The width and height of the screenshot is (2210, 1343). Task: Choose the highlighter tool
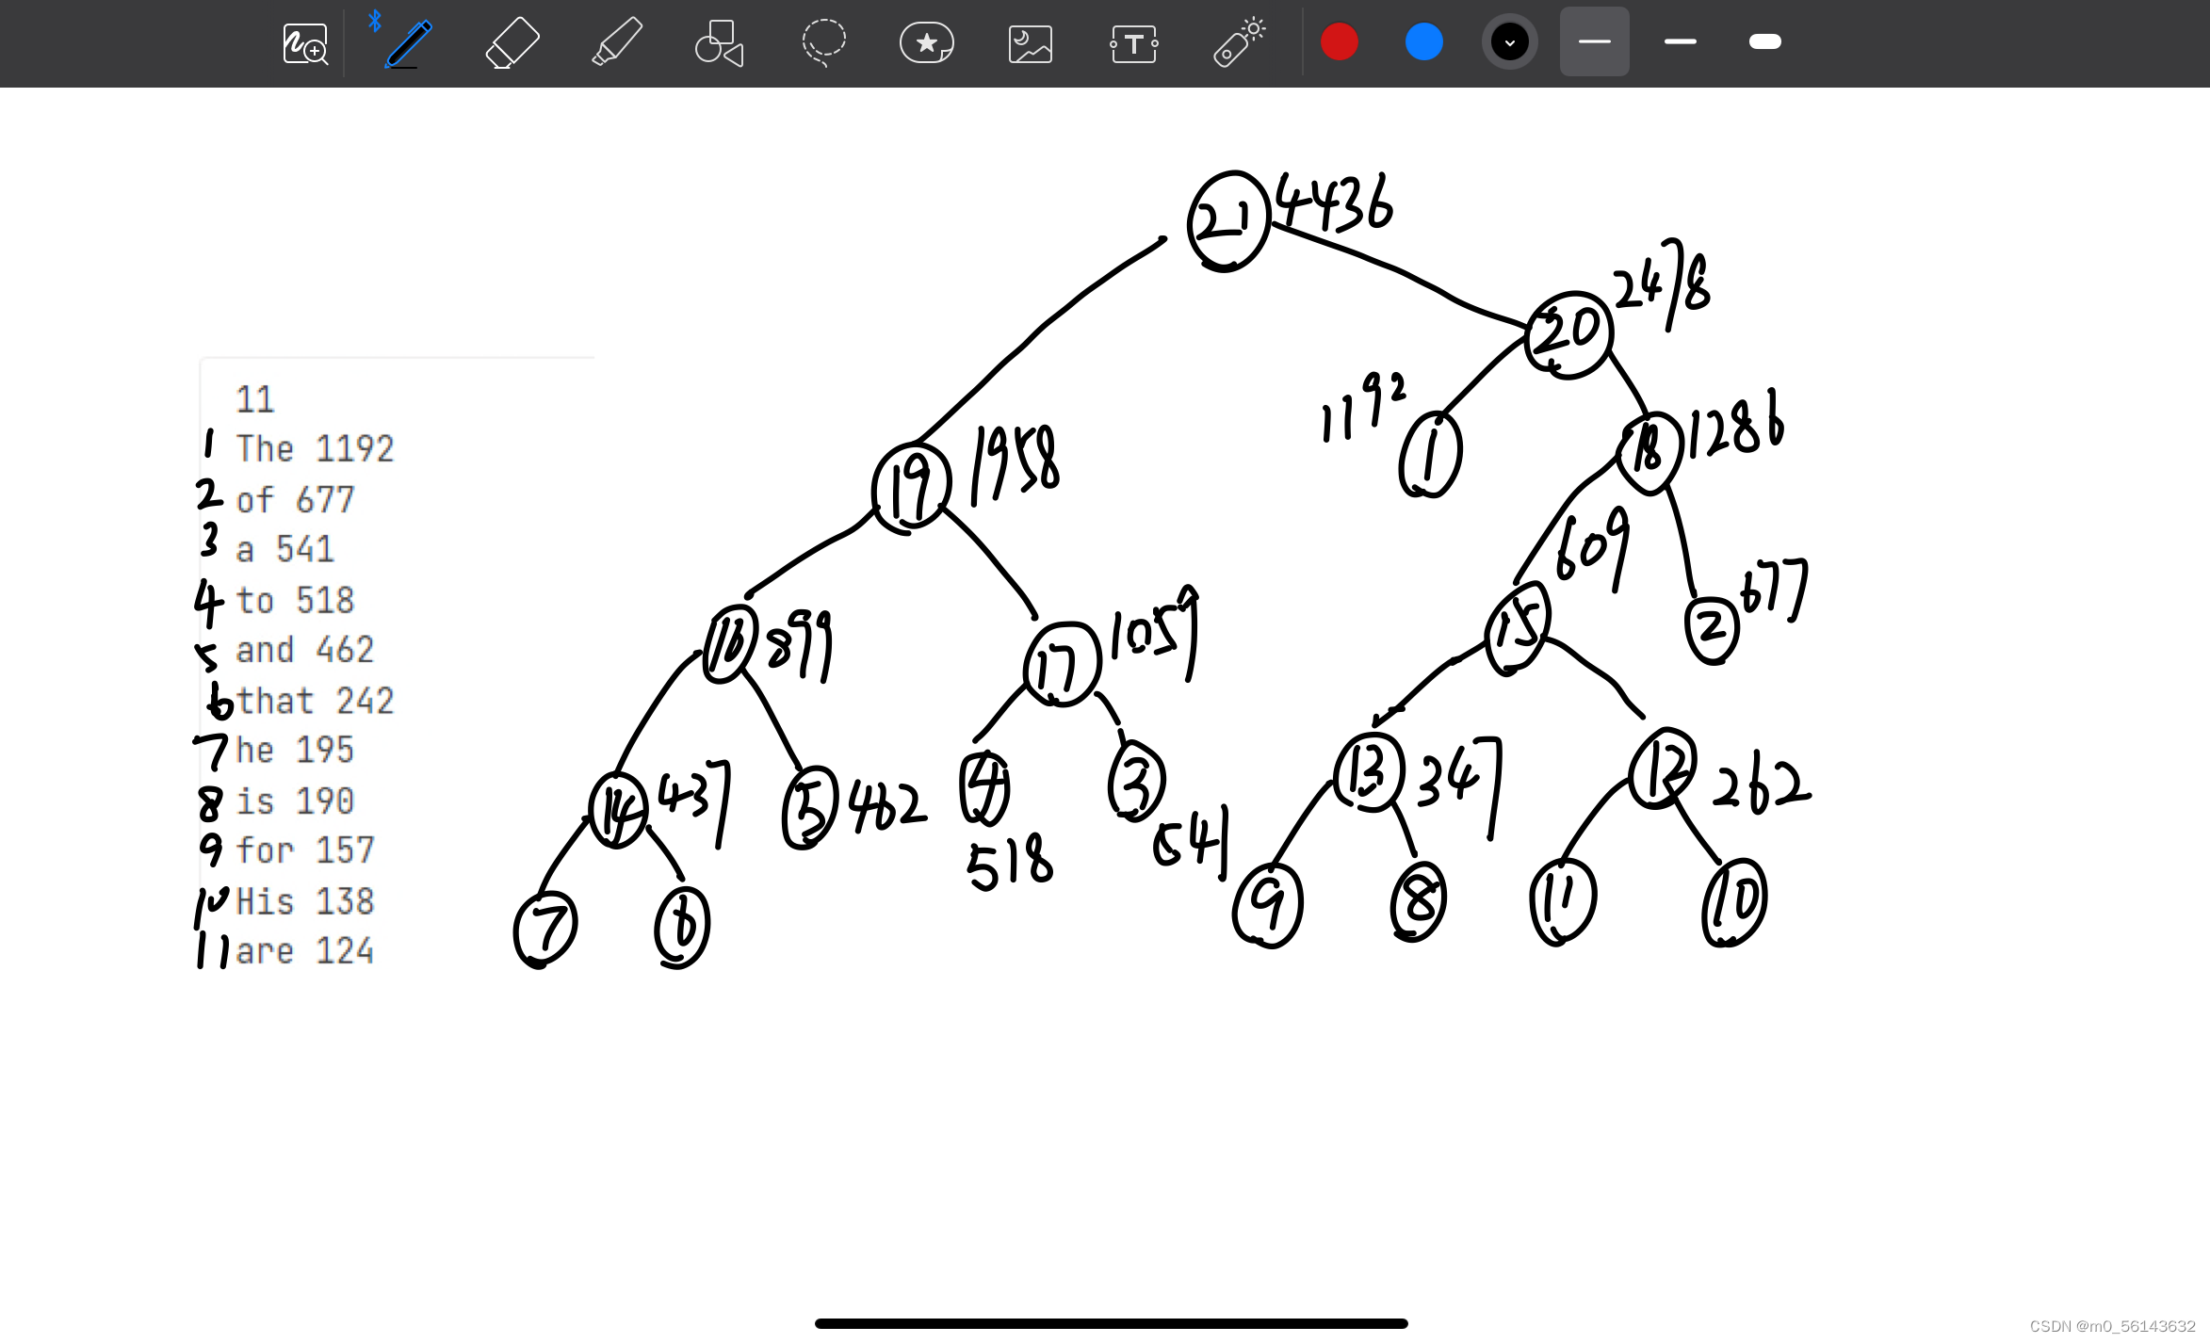click(x=617, y=43)
